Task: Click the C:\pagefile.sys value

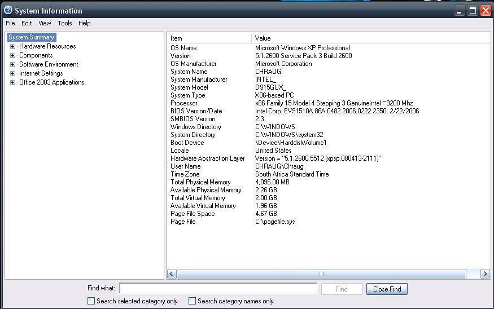Action: click(275, 222)
